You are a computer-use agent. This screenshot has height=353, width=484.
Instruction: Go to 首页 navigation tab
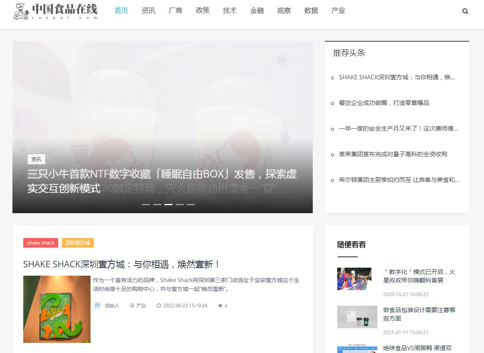tap(122, 10)
